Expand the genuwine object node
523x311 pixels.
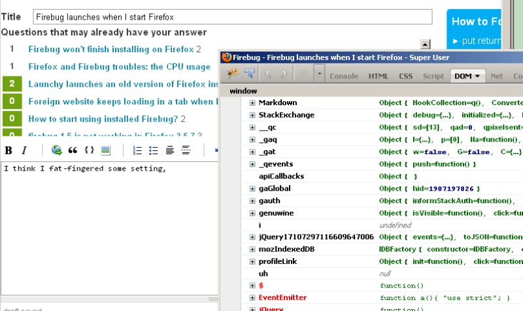click(x=252, y=214)
